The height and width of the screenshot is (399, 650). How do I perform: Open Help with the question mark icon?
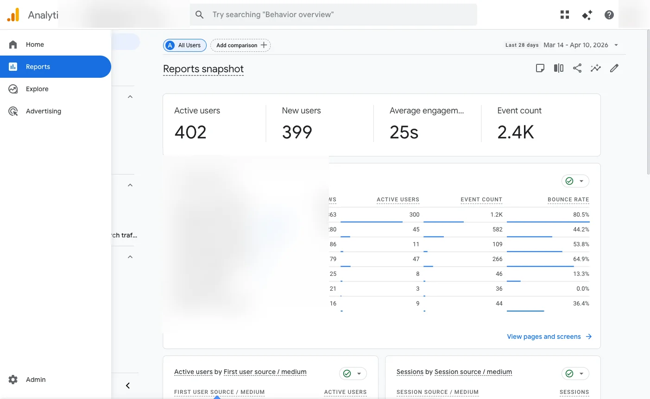pos(608,14)
